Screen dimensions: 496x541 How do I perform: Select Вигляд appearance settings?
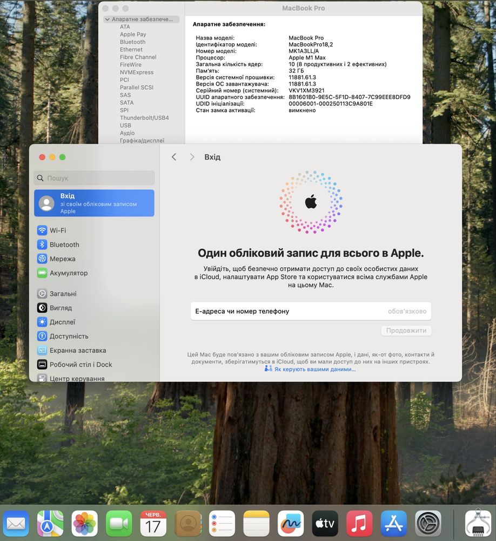click(94, 308)
